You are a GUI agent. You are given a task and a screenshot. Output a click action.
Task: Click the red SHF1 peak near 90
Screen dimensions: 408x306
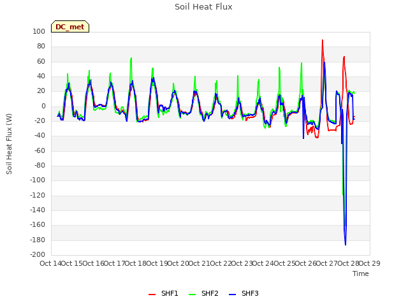click(x=323, y=40)
